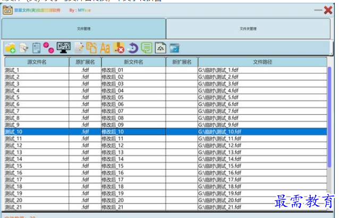The height and width of the screenshot is (218, 339).
Task: Click new file name cell 修改后_13
Action: 133,153
